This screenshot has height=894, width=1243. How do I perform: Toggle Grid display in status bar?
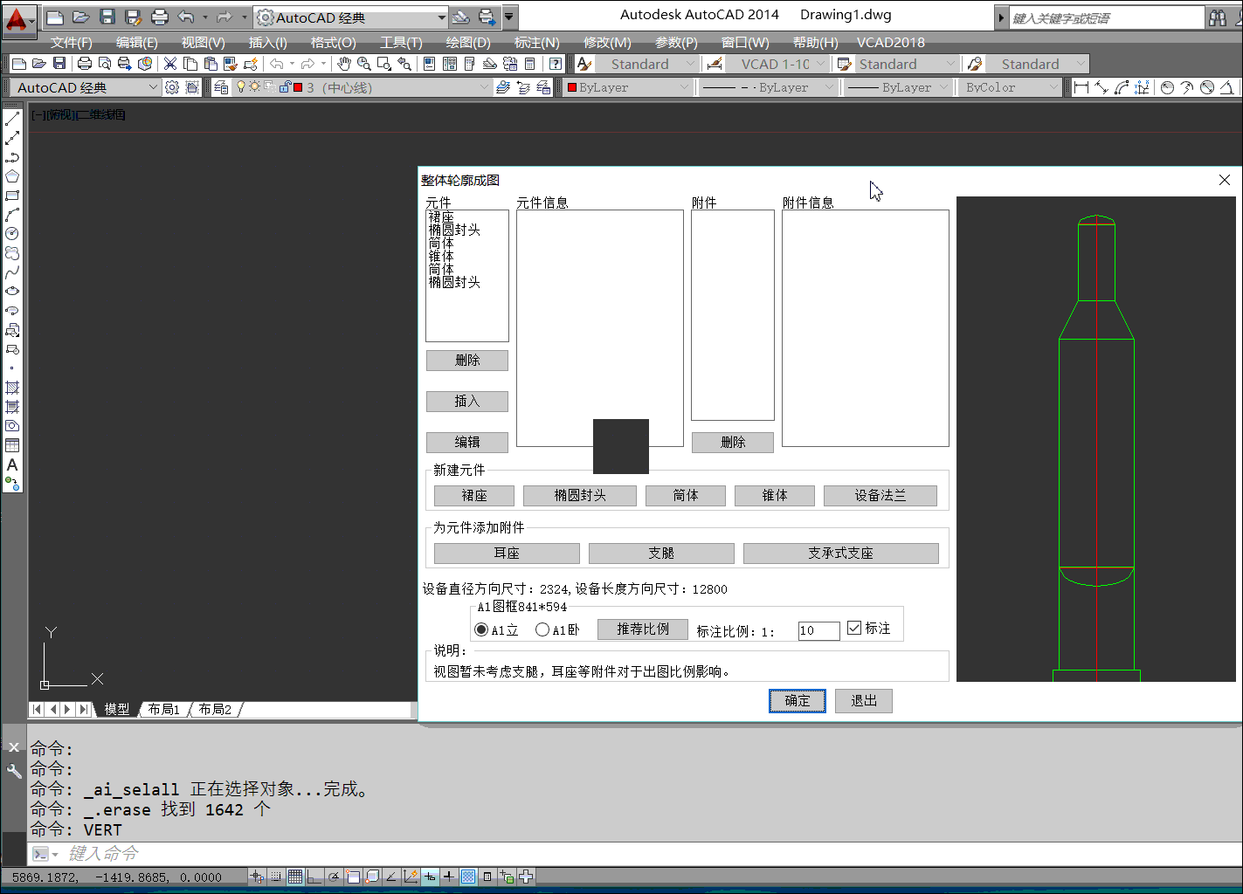(295, 877)
